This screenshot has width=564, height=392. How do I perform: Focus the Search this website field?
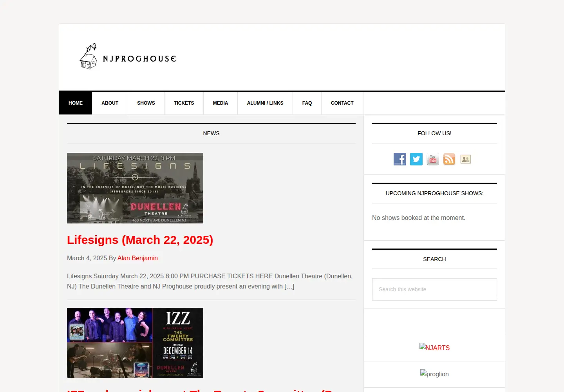pos(434,289)
